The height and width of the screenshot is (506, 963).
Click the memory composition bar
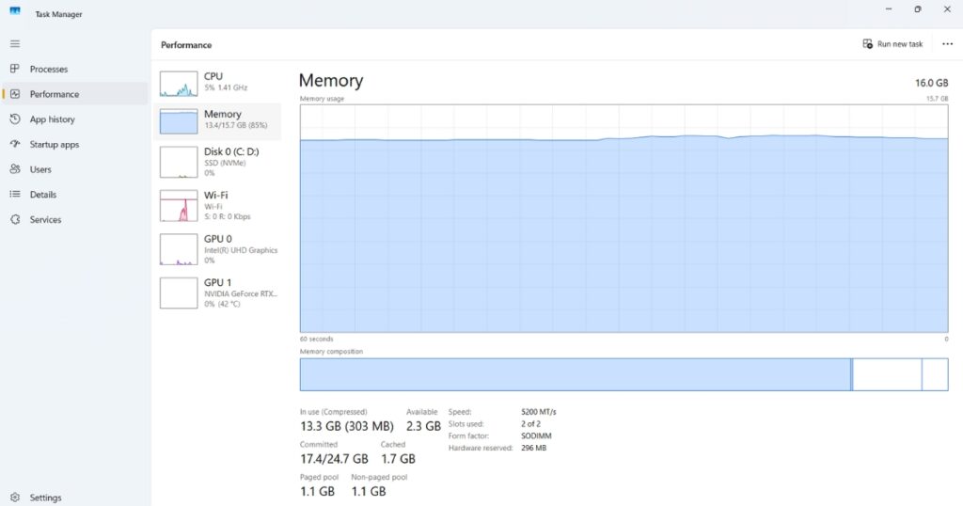tap(575, 374)
